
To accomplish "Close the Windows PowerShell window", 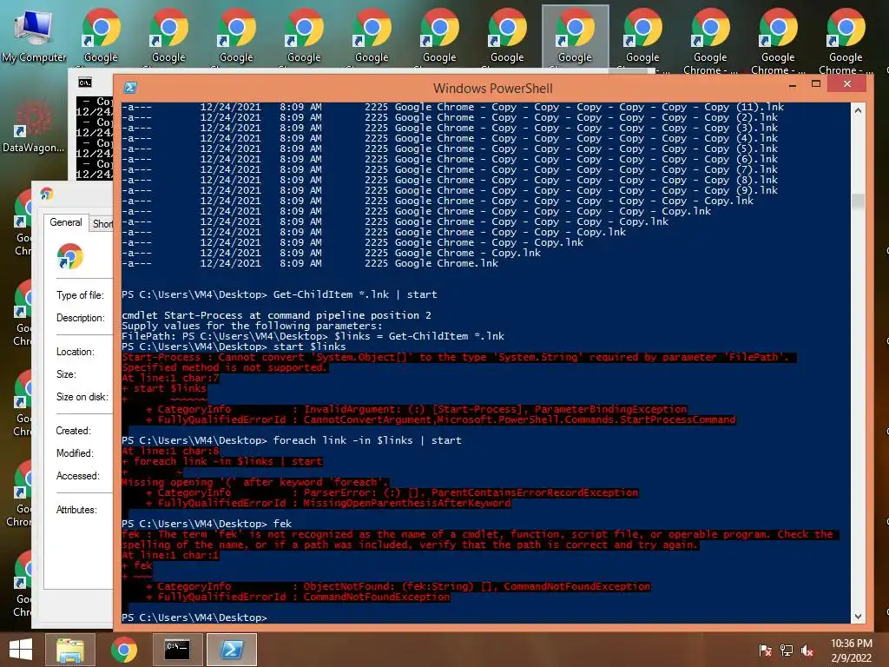I will [847, 84].
